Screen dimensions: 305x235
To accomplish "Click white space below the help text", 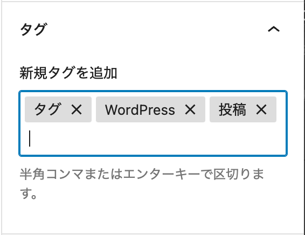I will (x=153, y=216).
